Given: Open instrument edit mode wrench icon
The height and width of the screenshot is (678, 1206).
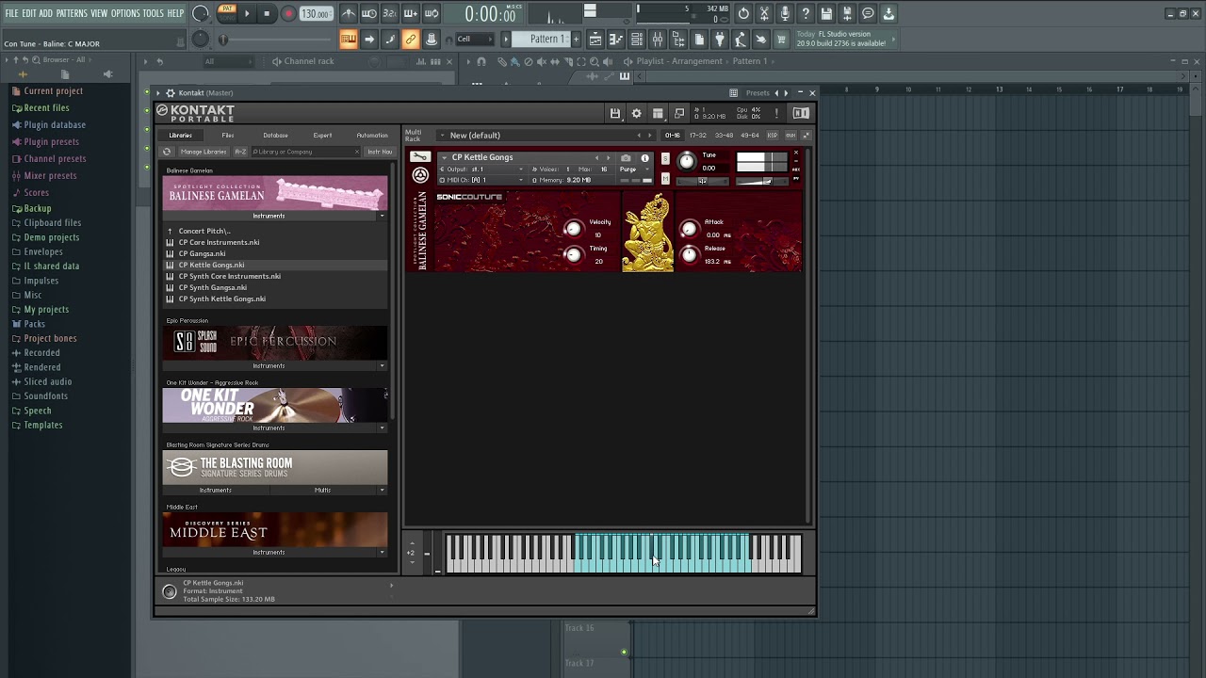Looking at the screenshot, I should click(x=420, y=157).
